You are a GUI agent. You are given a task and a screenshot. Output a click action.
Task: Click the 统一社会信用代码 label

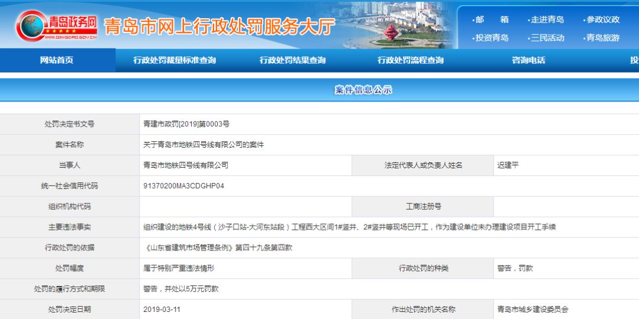[x=70, y=186]
